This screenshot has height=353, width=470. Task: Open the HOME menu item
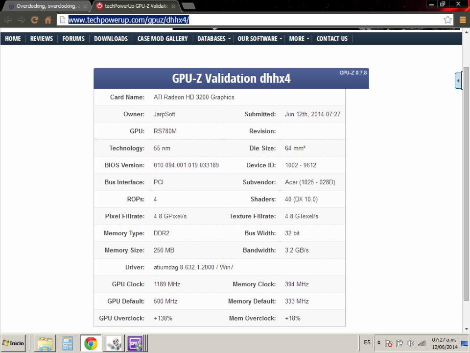point(13,39)
